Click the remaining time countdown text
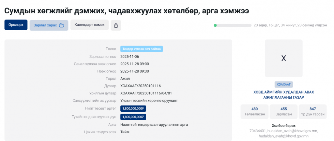 (290, 25)
